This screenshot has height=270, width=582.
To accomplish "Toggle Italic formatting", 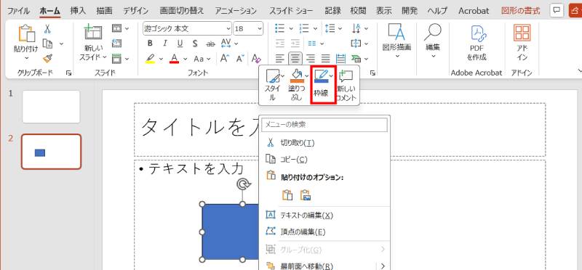I will 165,44.
